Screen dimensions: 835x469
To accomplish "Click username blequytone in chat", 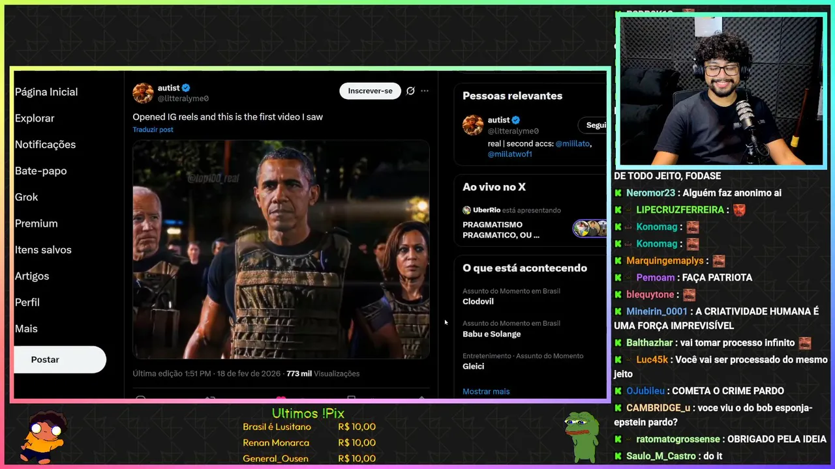I will [650, 294].
